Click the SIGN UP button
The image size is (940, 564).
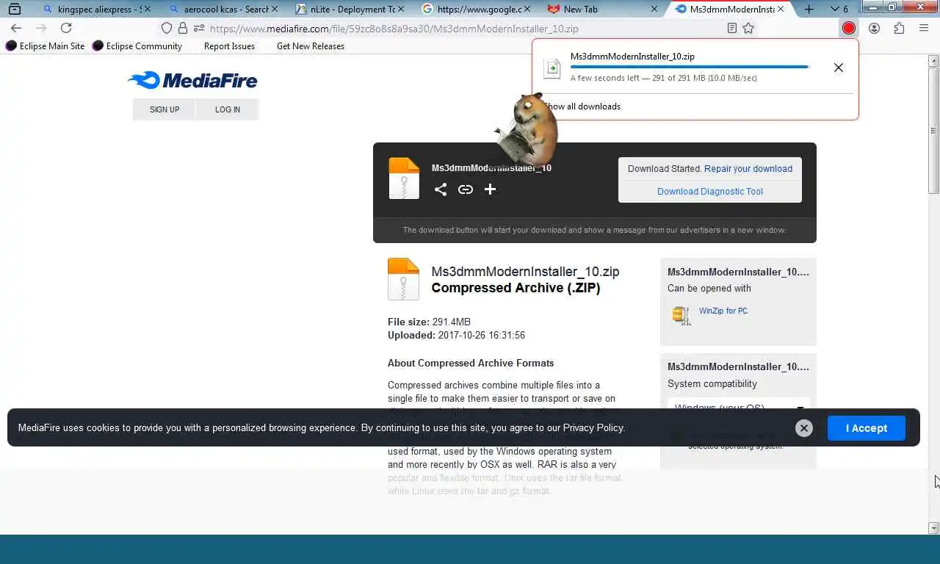[x=164, y=109]
